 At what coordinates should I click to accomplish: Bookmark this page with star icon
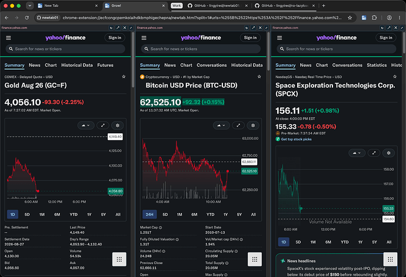(x=350, y=18)
